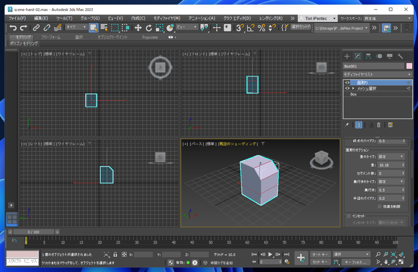Open Box001 object color swatch
The height and width of the screenshot is (272, 418).
pos(409,66)
